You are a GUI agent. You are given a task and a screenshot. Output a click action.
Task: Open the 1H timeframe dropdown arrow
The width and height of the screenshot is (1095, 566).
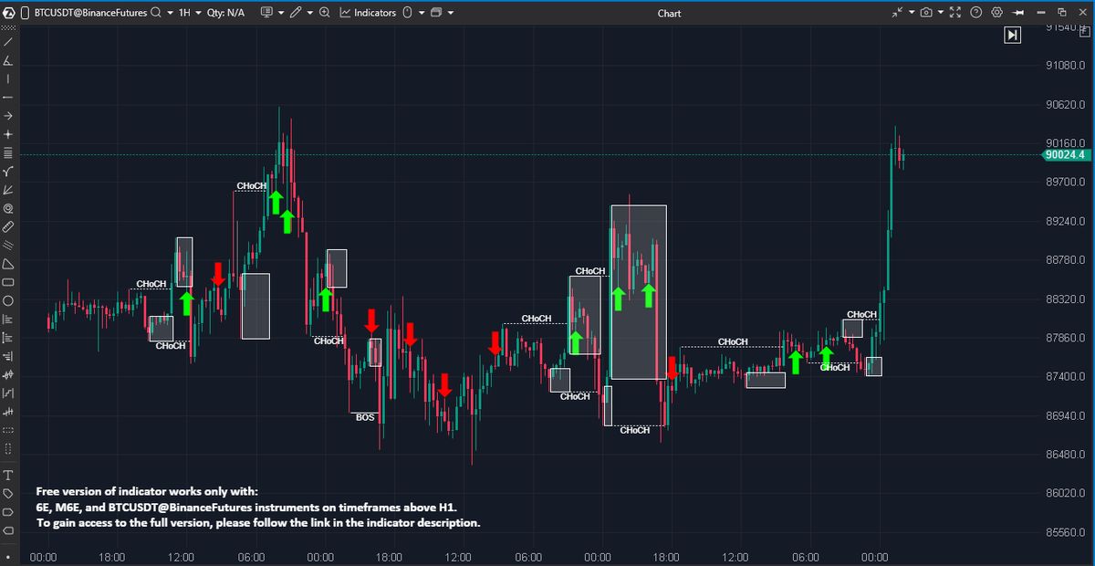coord(198,13)
